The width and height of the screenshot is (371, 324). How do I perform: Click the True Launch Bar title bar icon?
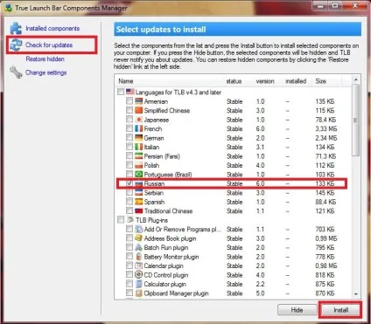tap(8, 8)
